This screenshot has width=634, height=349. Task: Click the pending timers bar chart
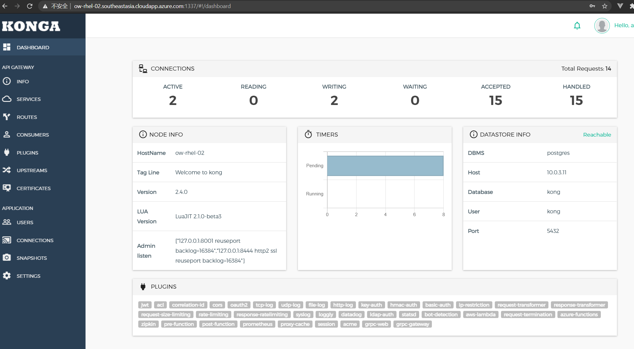pos(384,165)
